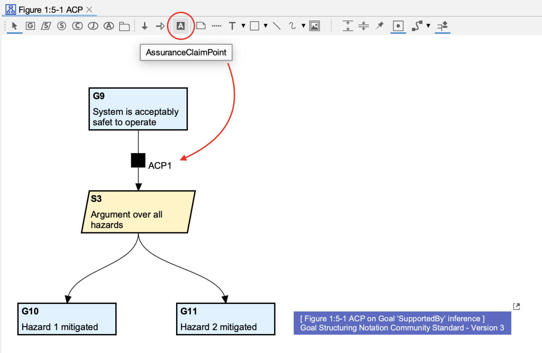Close the Figure 1:5-1 ACP tab
The width and height of the screenshot is (542, 353).
click(89, 10)
